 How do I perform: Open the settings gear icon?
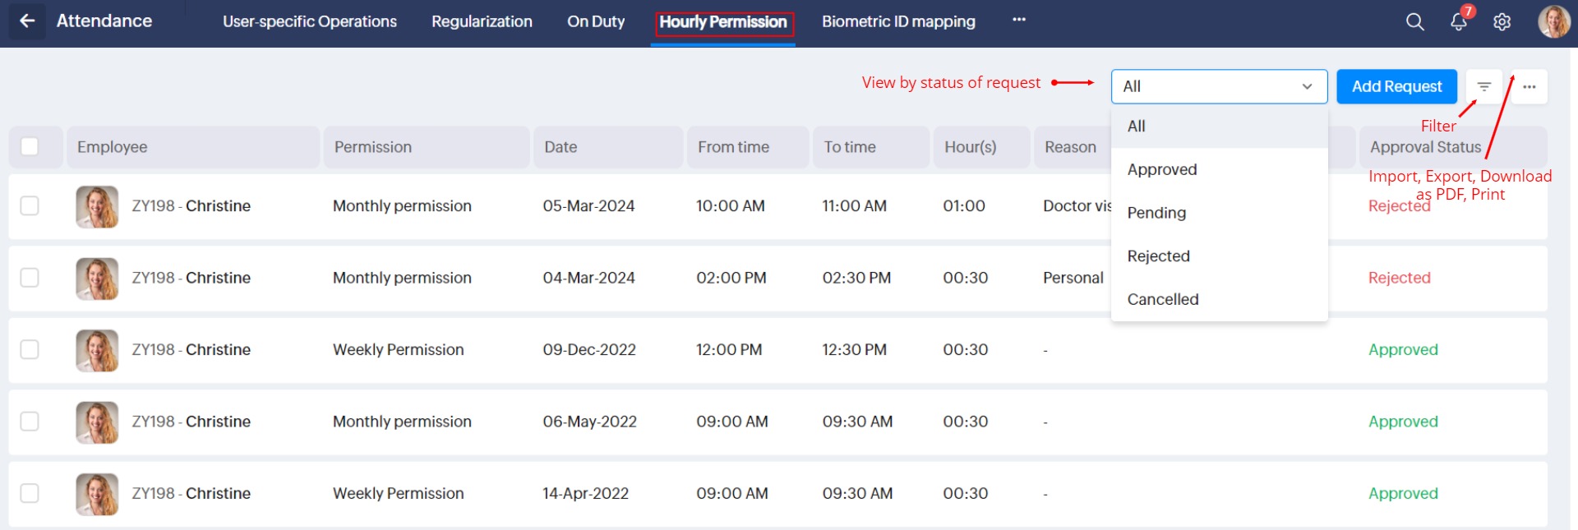pos(1502,22)
